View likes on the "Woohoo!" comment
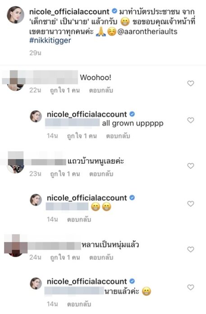This screenshot has height=314, width=206. coord(65,91)
